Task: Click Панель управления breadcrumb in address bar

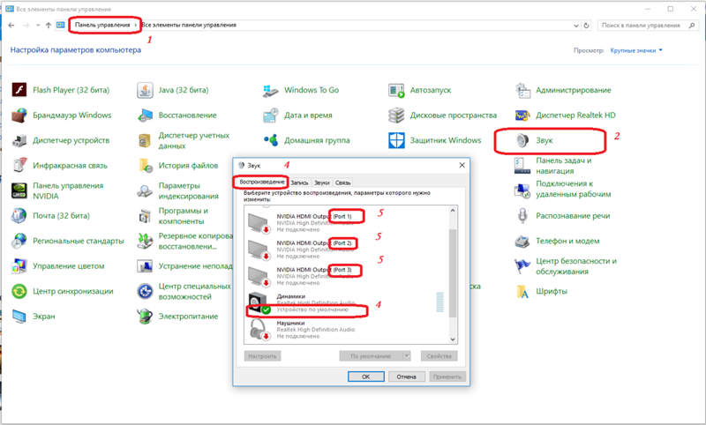Action: [x=102, y=26]
